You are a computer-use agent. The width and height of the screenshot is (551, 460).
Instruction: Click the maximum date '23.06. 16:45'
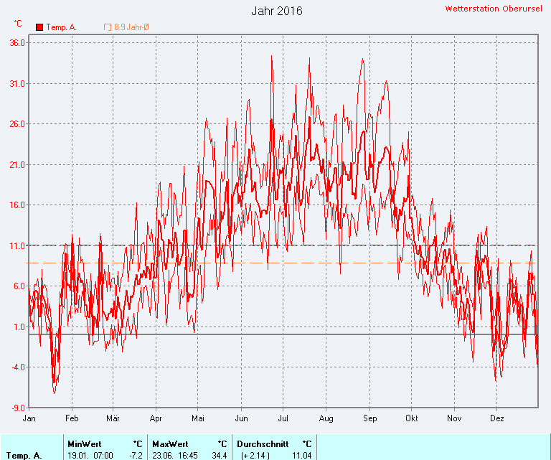(175, 456)
